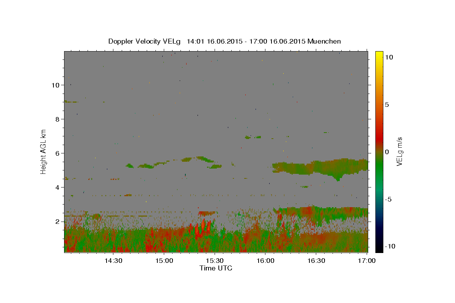Click the 16:30 time tick label
The image size is (455, 303).
tap(316, 261)
